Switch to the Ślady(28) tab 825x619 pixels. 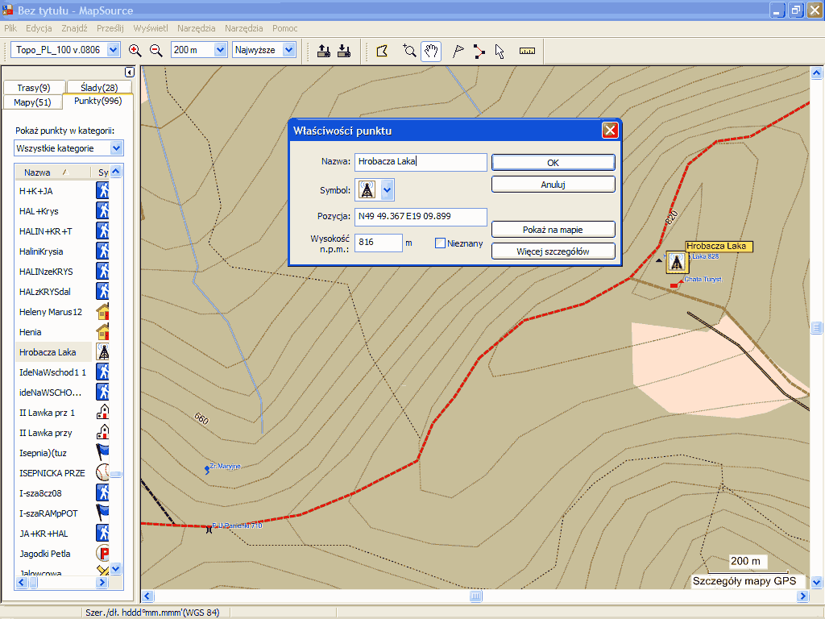(99, 87)
